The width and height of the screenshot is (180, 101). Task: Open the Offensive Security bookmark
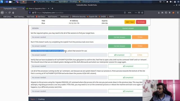[78, 17]
